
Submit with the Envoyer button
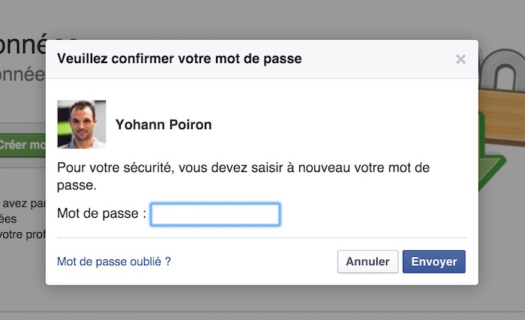click(433, 261)
